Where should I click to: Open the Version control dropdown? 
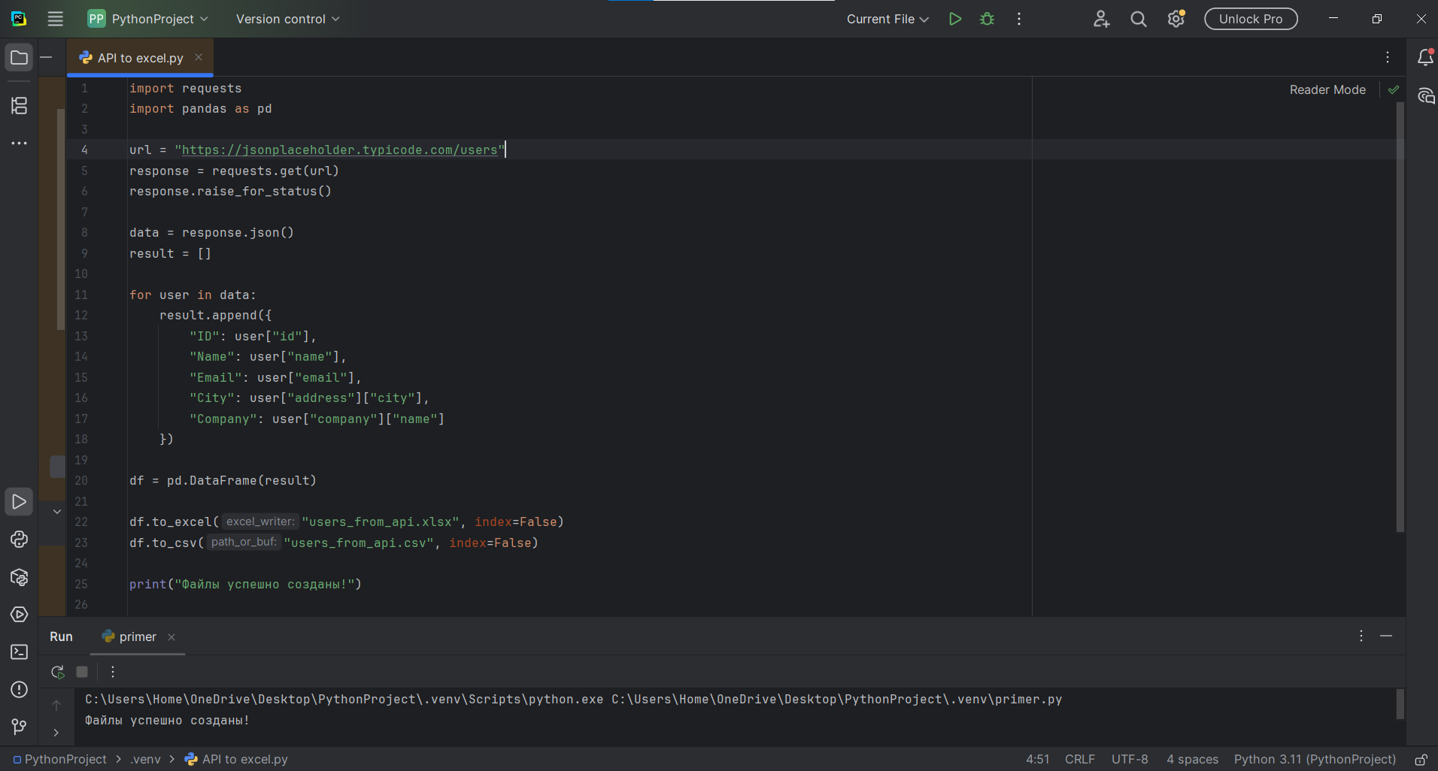pos(287,19)
